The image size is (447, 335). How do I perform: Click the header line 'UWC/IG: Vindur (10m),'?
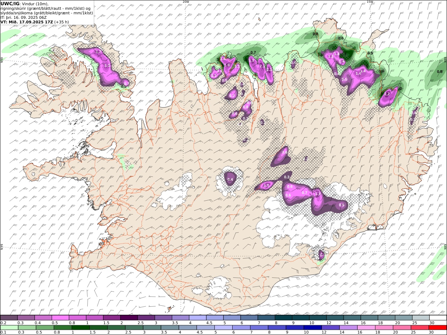[x=24, y=3]
